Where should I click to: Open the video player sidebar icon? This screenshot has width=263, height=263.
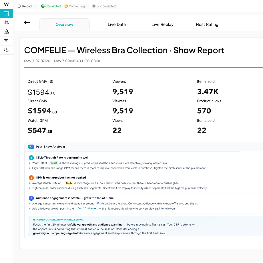(x=6, y=32)
